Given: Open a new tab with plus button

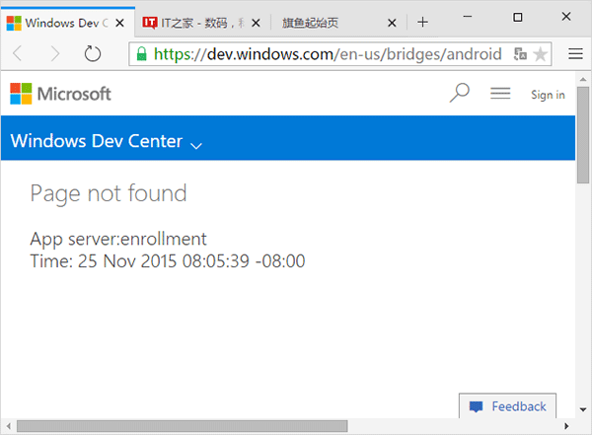Looking at the screenshot, I should [422, 22].
